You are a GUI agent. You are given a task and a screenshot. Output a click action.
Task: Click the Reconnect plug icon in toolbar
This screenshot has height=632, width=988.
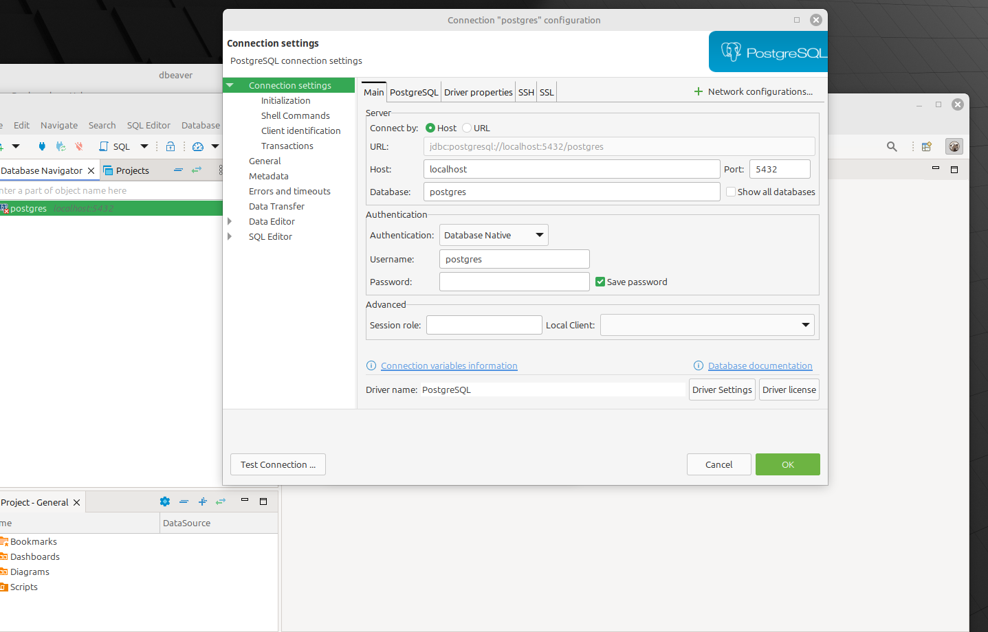click(x=61, y=146)
